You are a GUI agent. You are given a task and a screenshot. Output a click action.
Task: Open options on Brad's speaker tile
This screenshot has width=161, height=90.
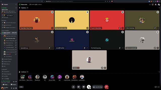[87, 28]
